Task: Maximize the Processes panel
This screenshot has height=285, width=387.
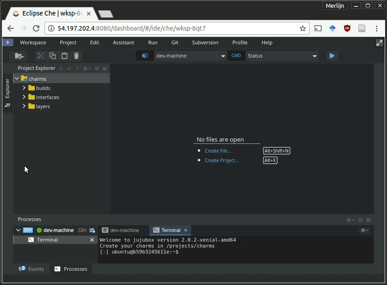Action: 369,220
